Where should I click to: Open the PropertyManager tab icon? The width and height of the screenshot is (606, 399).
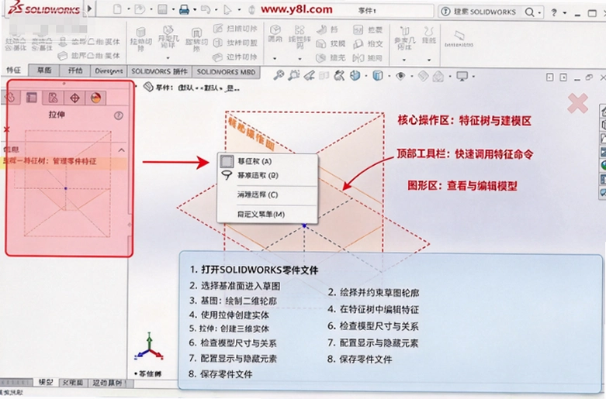[x=31, y=98]
